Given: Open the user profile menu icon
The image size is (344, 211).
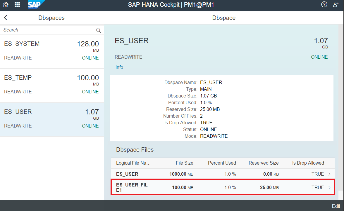Looking at the screenshot, I should (336, 5).
